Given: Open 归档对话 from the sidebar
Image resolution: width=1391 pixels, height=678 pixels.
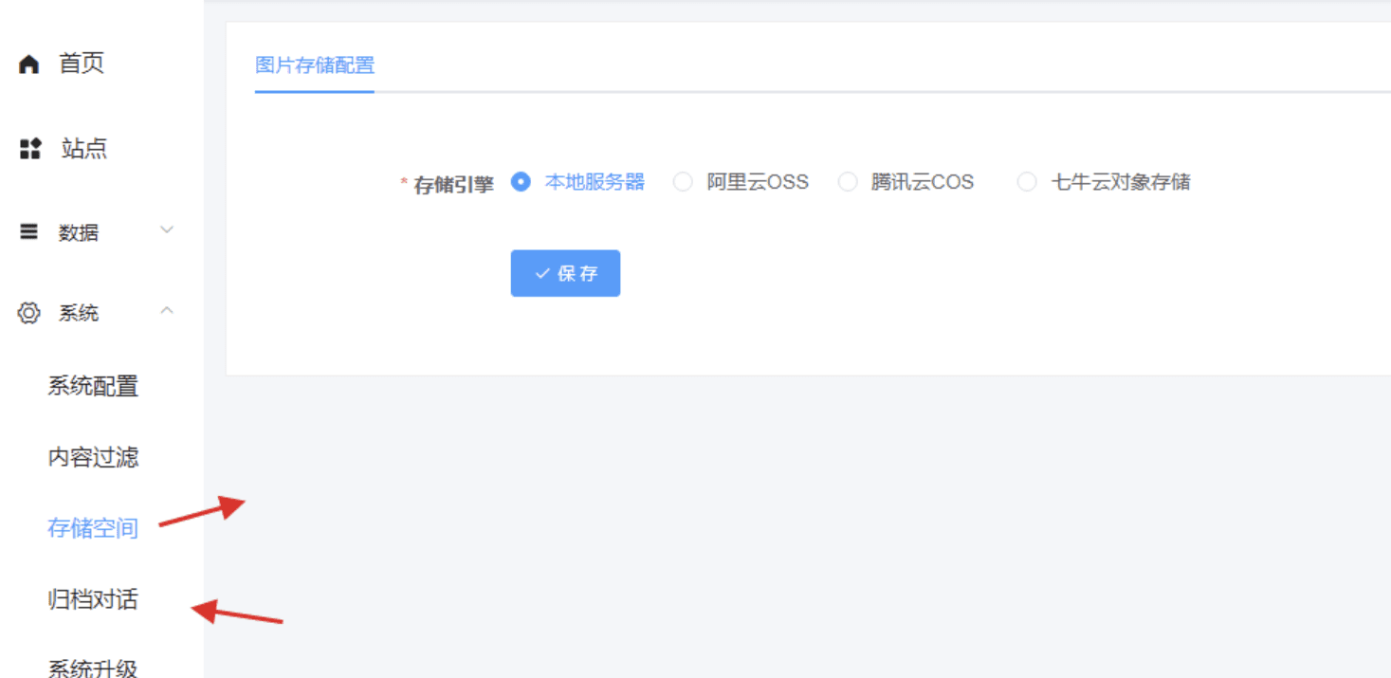Looking at the screenshot, I should pos(93,599).
